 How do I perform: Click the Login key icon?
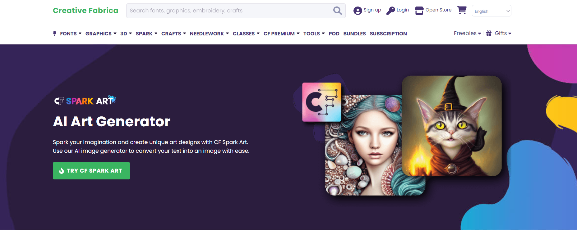pos(390,11)
